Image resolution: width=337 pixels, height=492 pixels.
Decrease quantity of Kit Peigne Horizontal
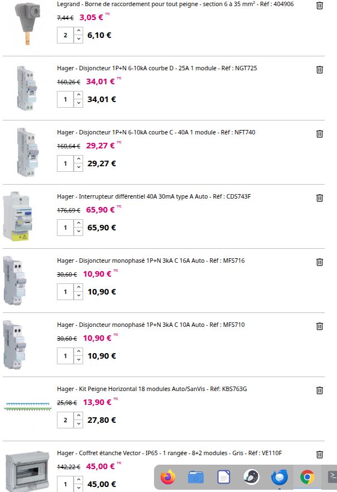point(79,424)
